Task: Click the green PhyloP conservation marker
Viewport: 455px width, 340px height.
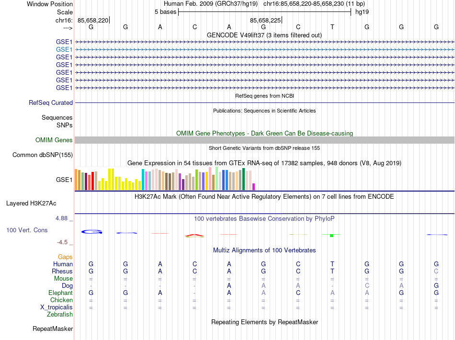Action: click(331, 235)
